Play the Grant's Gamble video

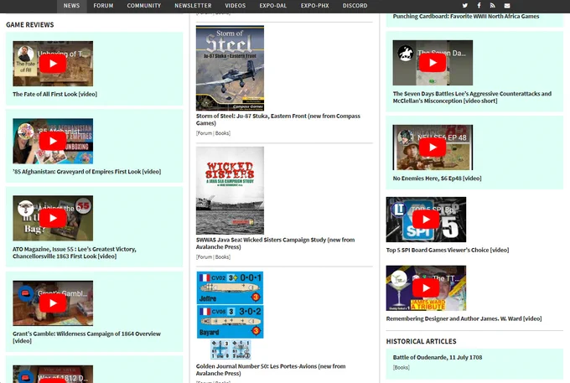(53, 303)
